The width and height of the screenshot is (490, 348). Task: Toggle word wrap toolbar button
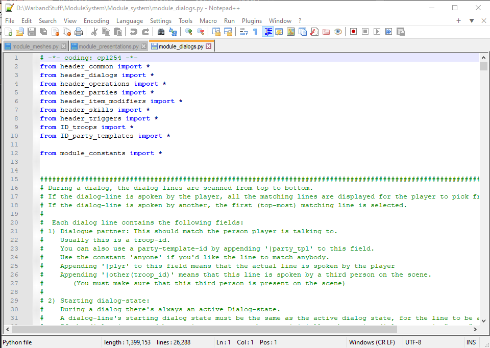point(243,32)
